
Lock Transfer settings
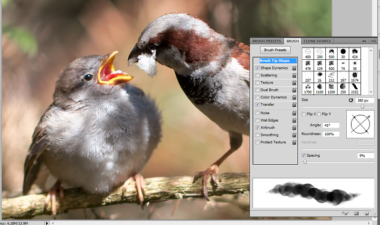coord(294,104)
